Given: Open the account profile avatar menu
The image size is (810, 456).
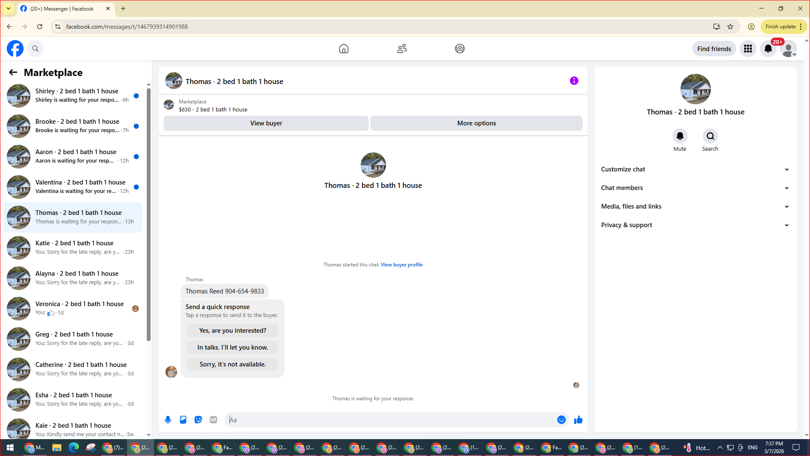Looking at the screenshot, I should pos(788,49).
